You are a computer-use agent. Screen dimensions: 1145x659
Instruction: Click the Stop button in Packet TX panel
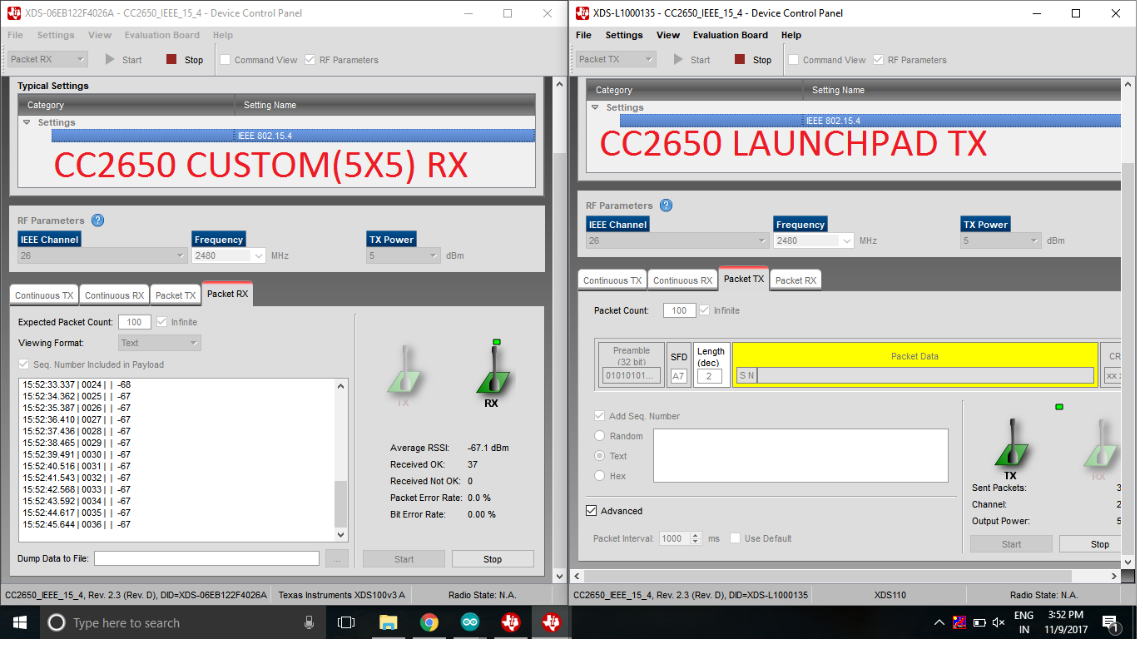click(x=1091, y=544)
